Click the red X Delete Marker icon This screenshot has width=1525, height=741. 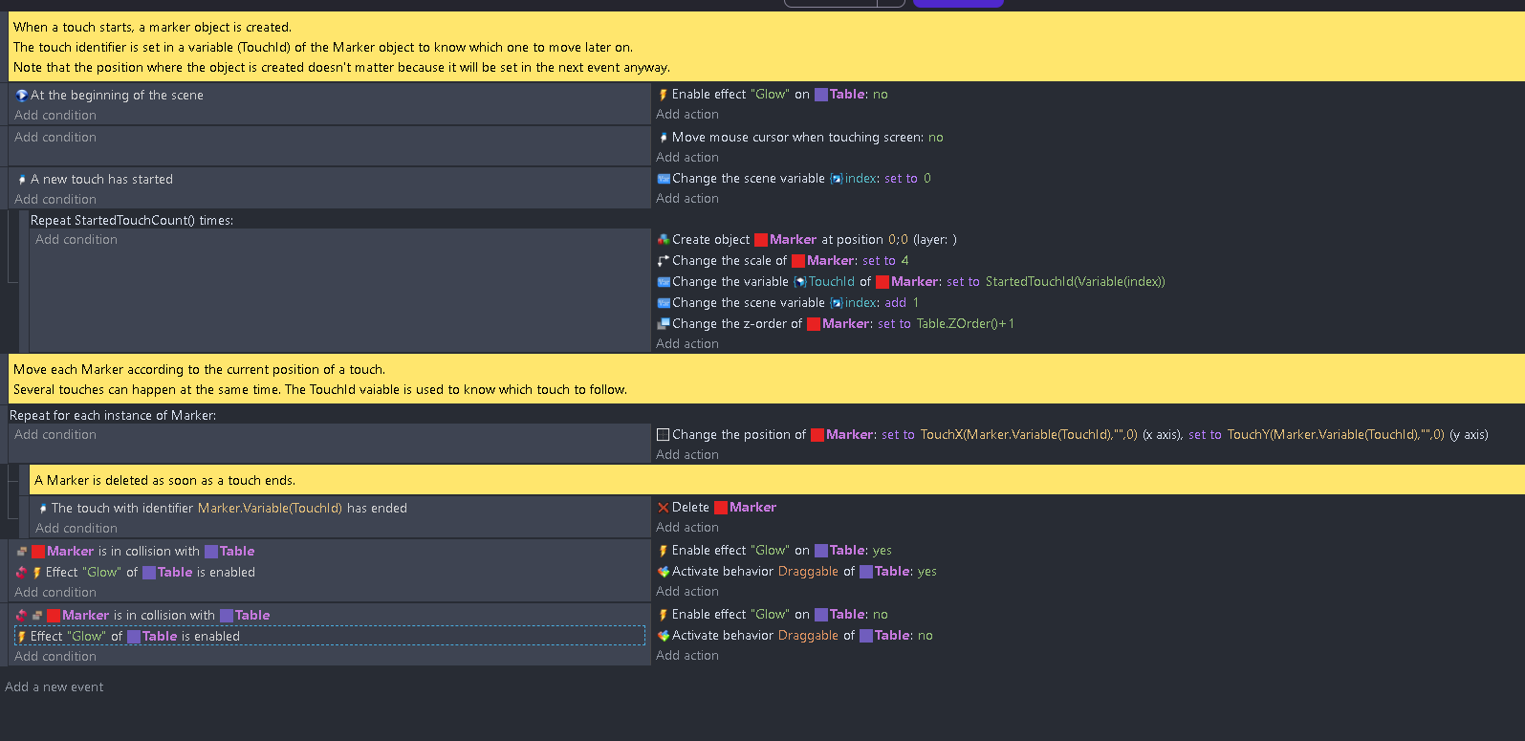[663, 508]
